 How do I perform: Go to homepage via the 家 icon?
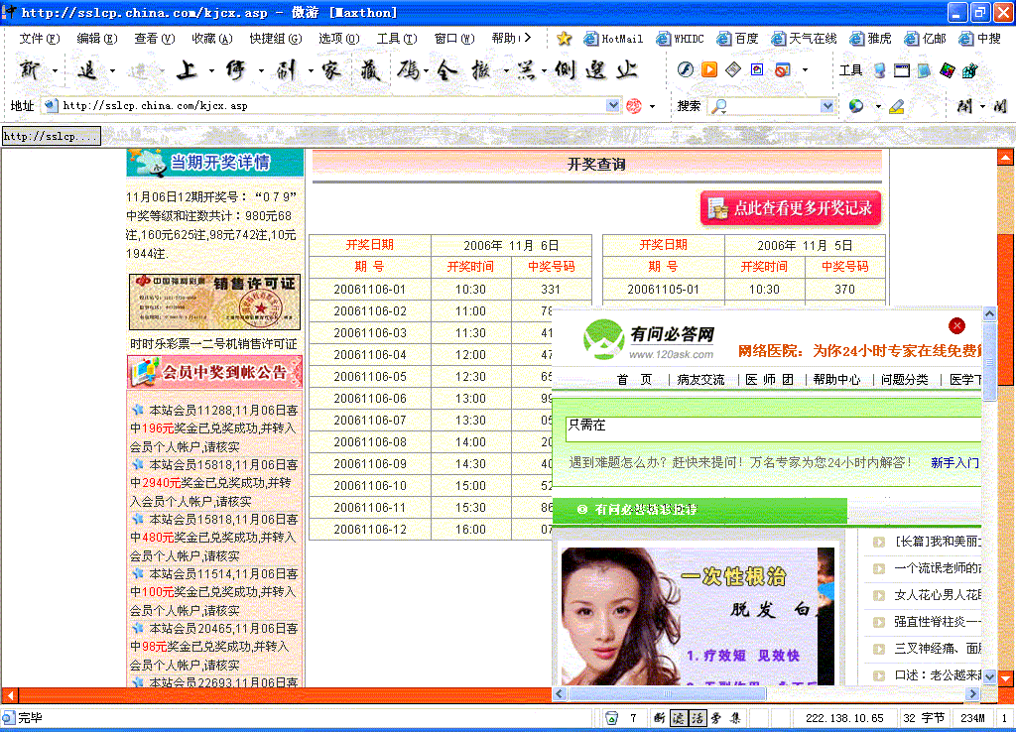330,70
